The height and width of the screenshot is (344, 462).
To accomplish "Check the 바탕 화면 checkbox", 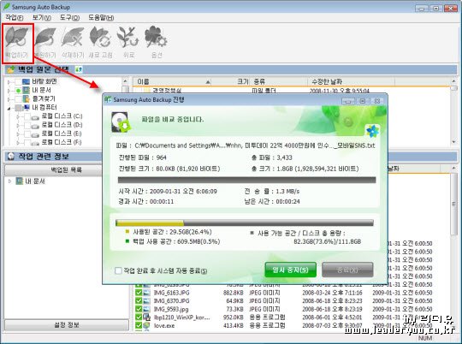I will point(18,81).
